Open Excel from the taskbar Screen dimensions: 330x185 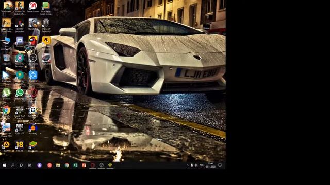click(75, 165)
